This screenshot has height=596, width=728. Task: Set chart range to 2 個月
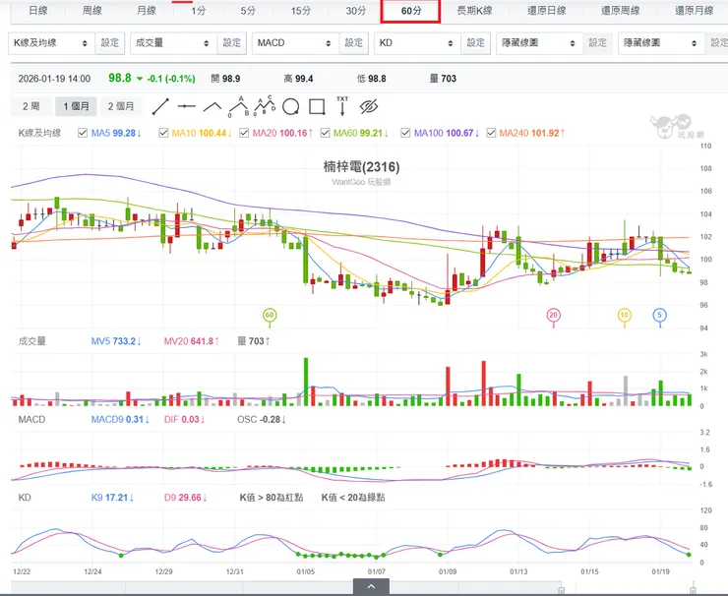coord(121,106)
